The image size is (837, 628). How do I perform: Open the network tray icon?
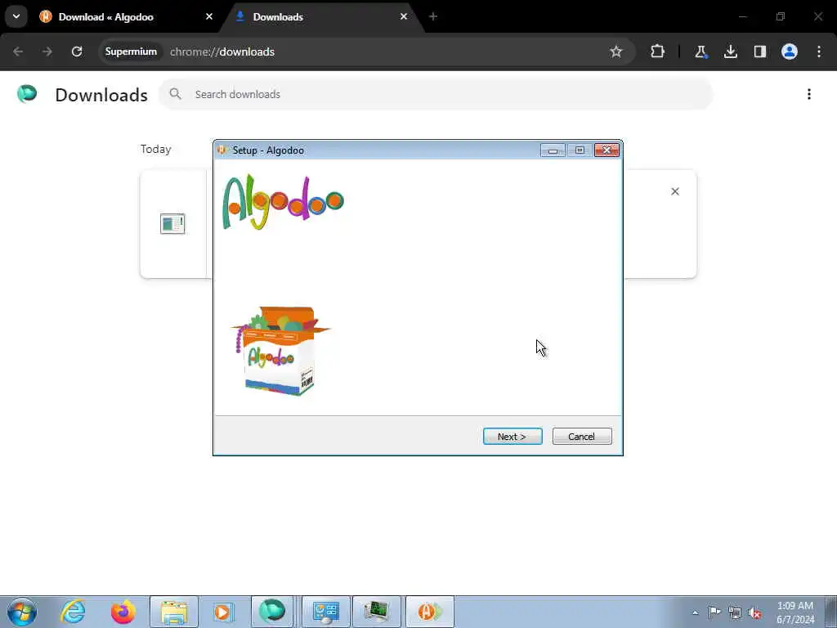click(735, 612)
